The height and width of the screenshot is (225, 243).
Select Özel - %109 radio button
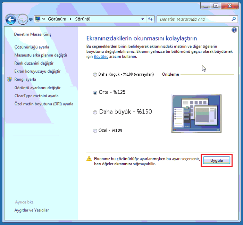coord(95,131)
